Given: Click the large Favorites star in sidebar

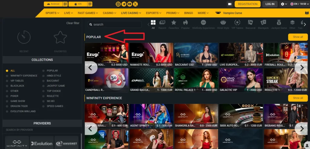Looking at the screenshot, I should click(x=60, y=37).
